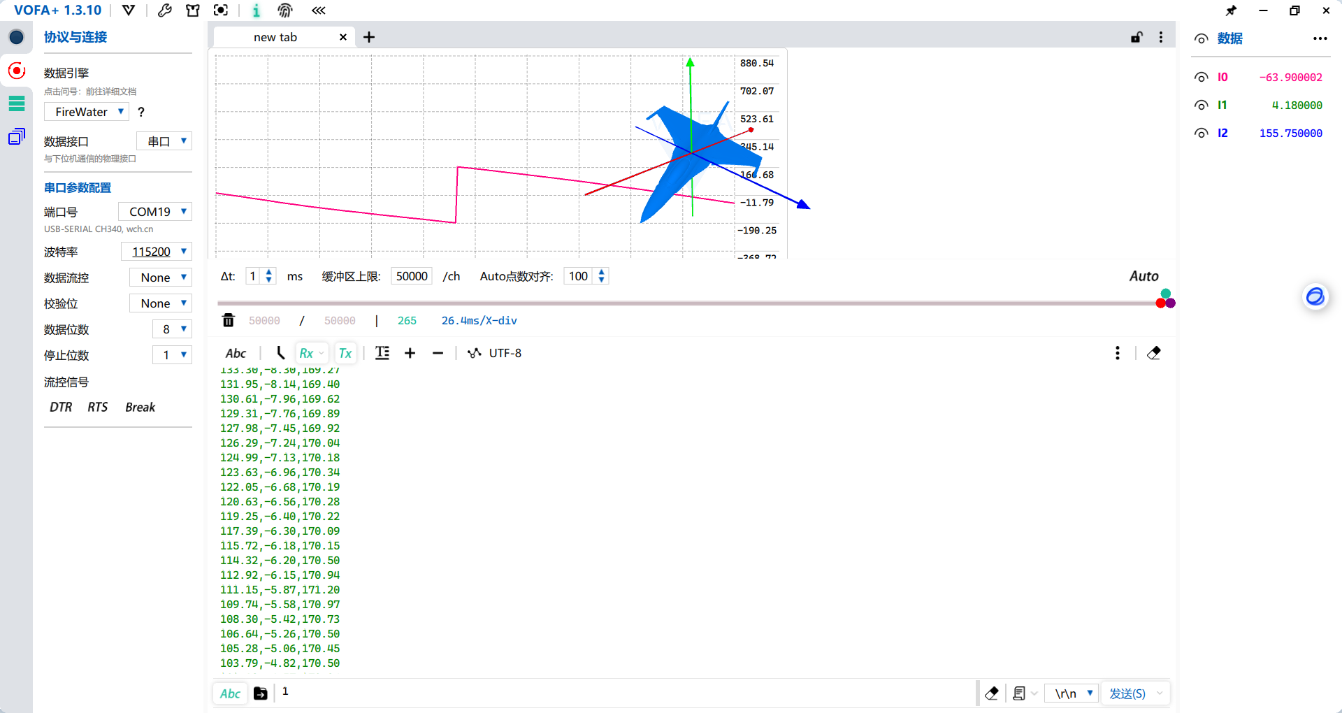
Task: Click the question mark help link
Action: point(141,112)
